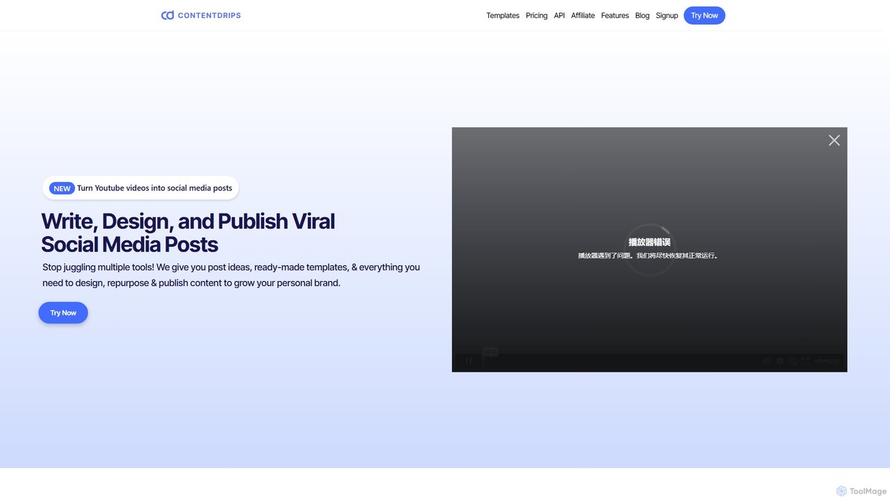Go to the Pricing page
This screenshot has height=500, width=890.
pos(536,15)
